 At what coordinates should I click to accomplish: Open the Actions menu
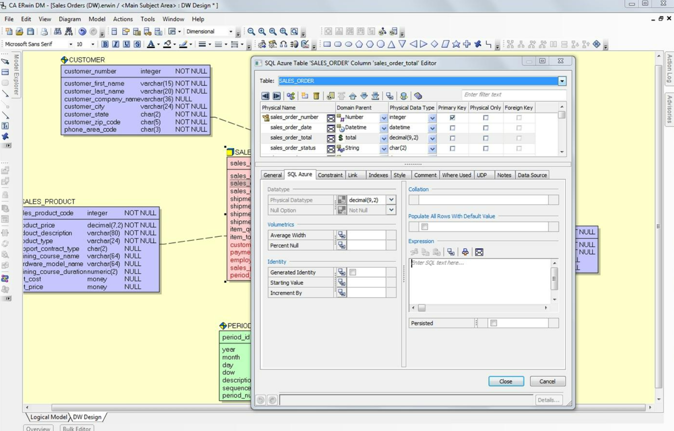coord(123,19)
